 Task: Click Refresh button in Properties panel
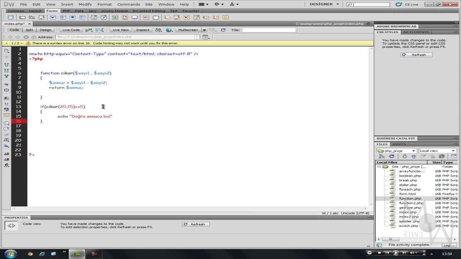point(196,224)
